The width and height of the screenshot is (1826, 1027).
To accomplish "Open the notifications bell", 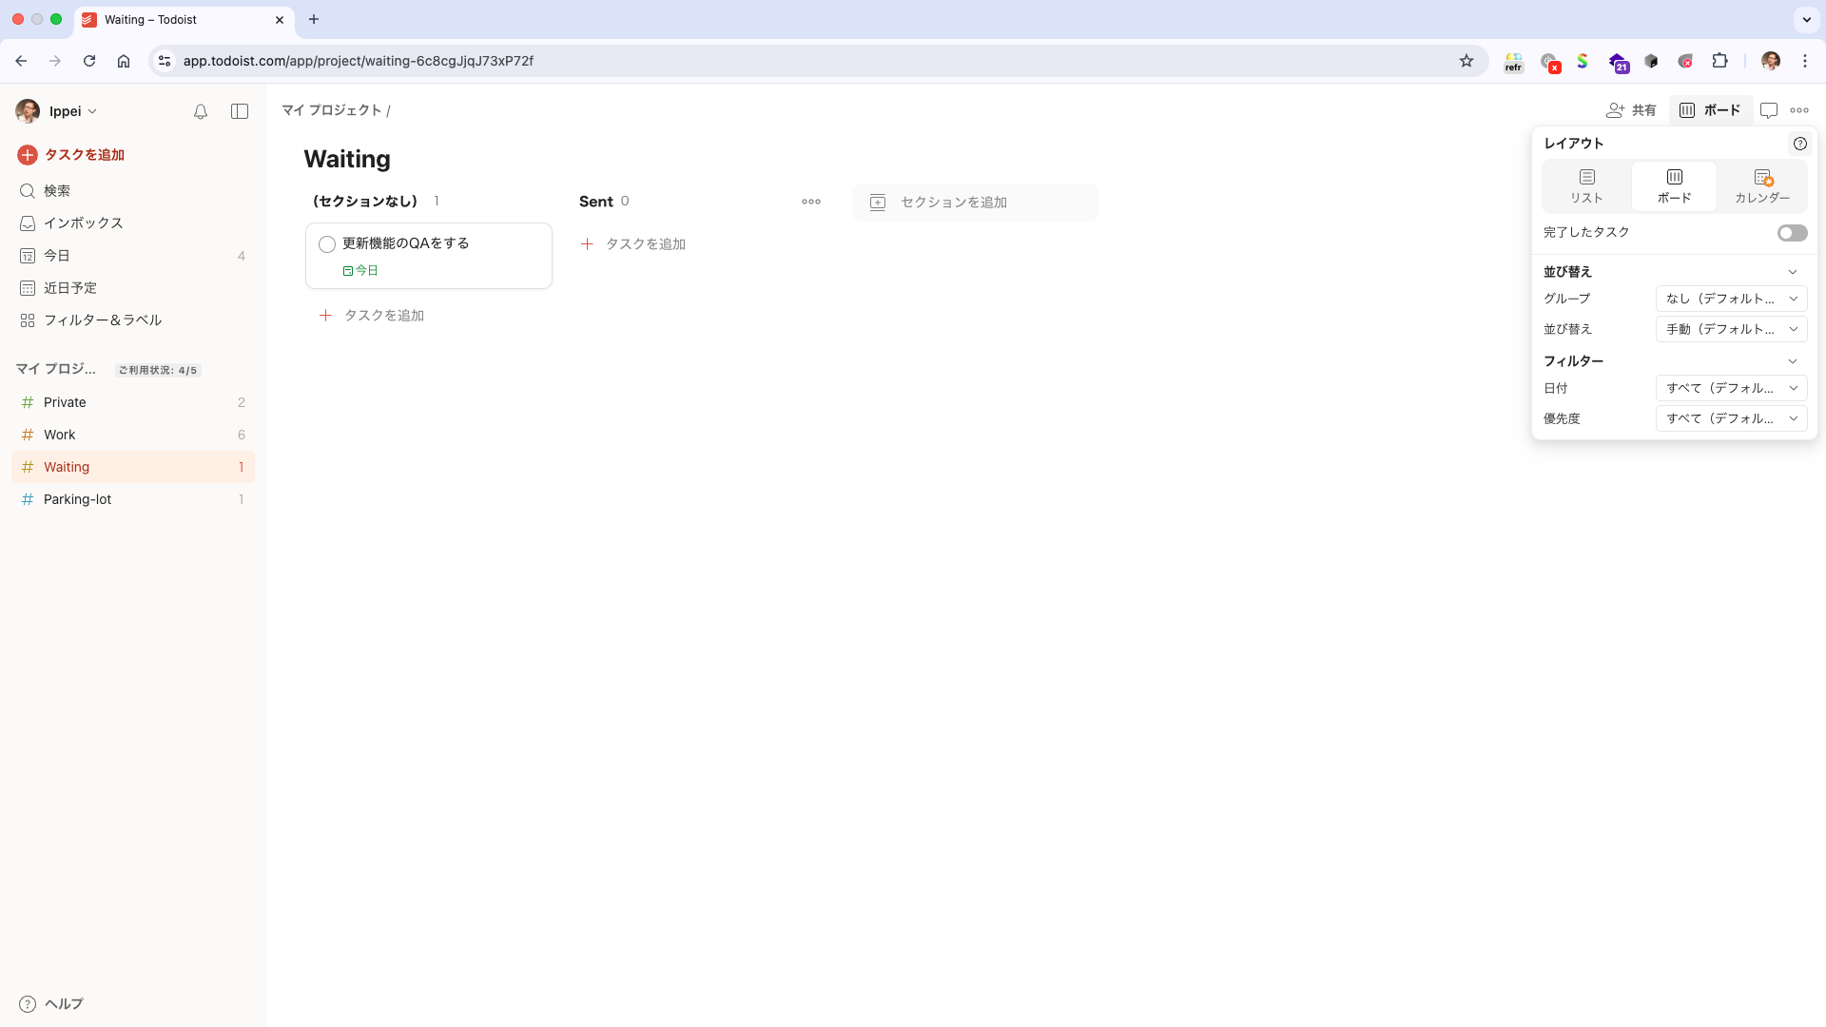I will 201,111.
